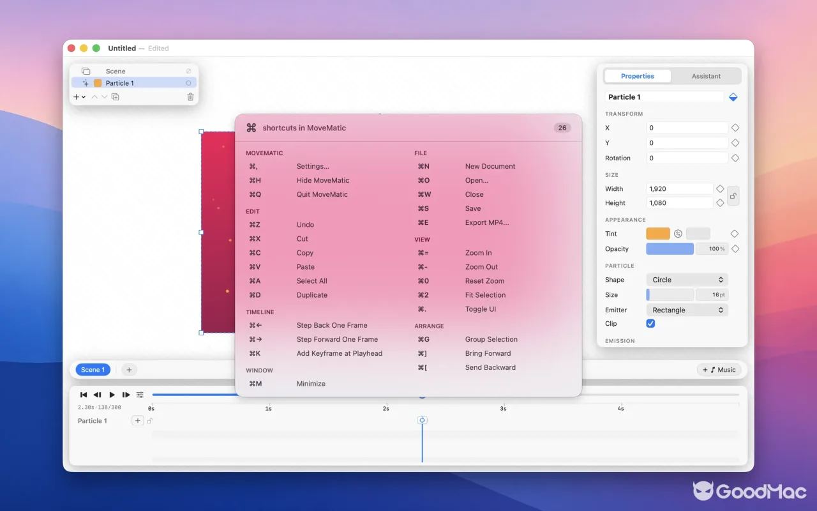Viewport: 817px width, 511px height.
Task: Move layer down using the down chevron
Action: pos(105,97)
